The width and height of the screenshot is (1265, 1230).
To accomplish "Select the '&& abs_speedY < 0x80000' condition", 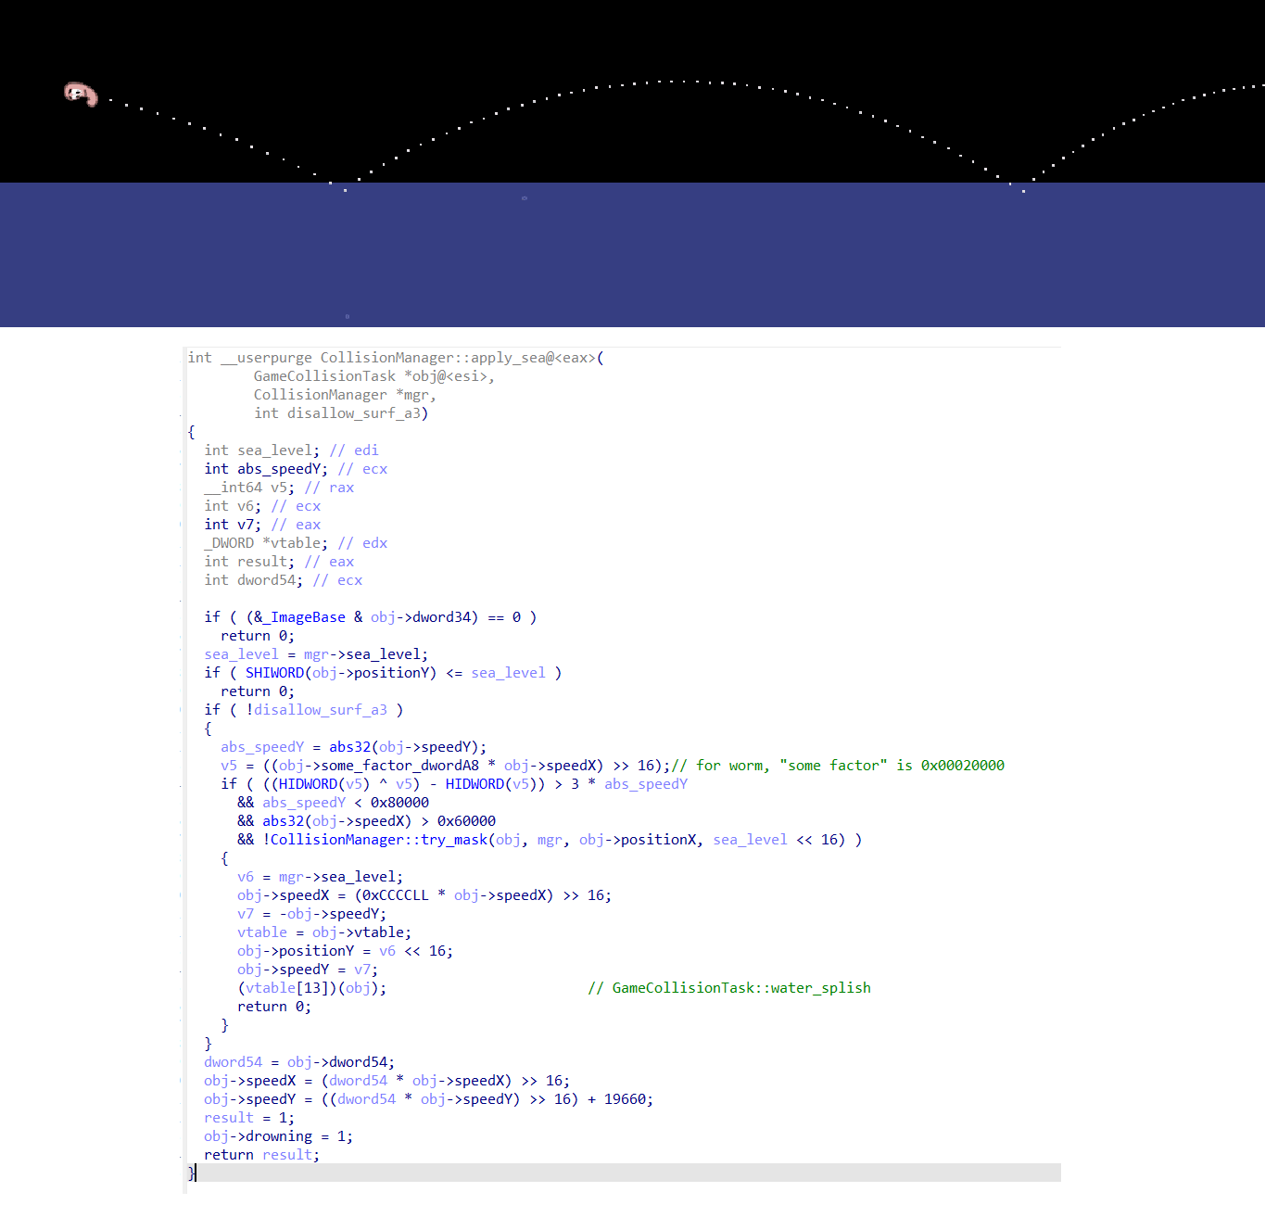I will (x=334, y=803).
